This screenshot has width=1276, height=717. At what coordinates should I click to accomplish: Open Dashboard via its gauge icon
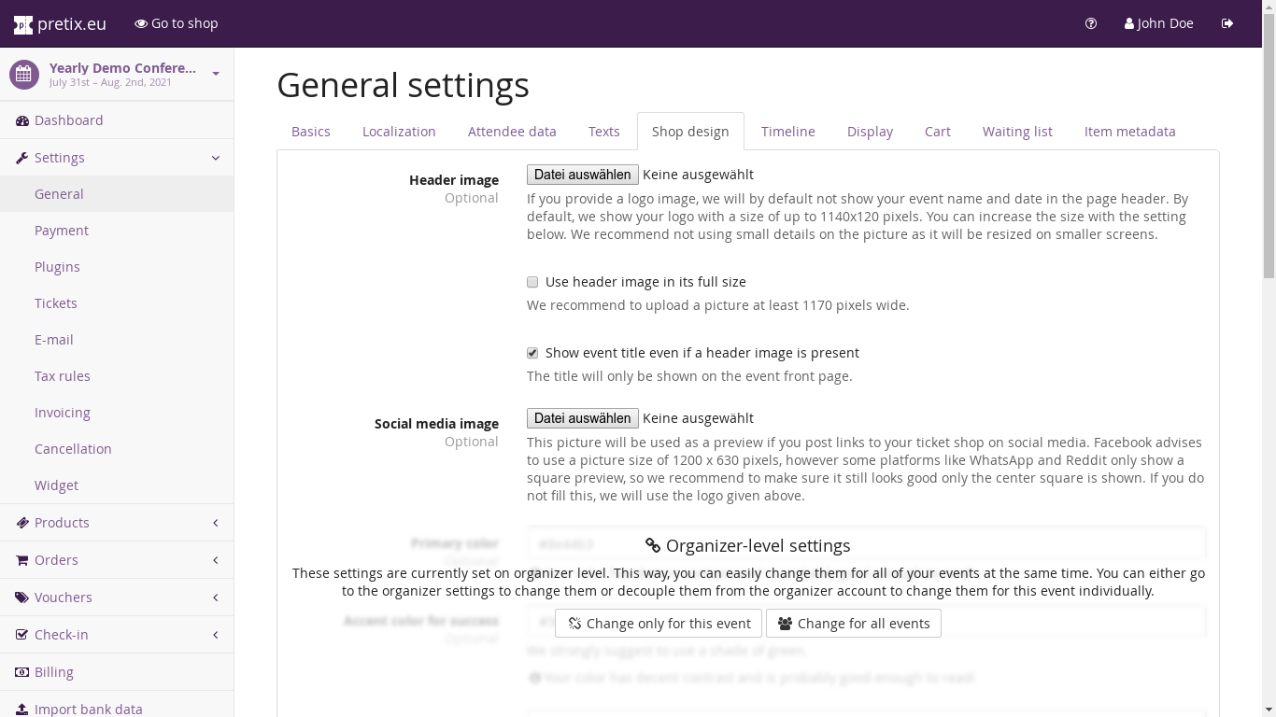tap(22, 120)
